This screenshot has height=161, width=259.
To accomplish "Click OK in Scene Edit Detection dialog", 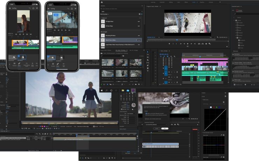I will 165,128.
